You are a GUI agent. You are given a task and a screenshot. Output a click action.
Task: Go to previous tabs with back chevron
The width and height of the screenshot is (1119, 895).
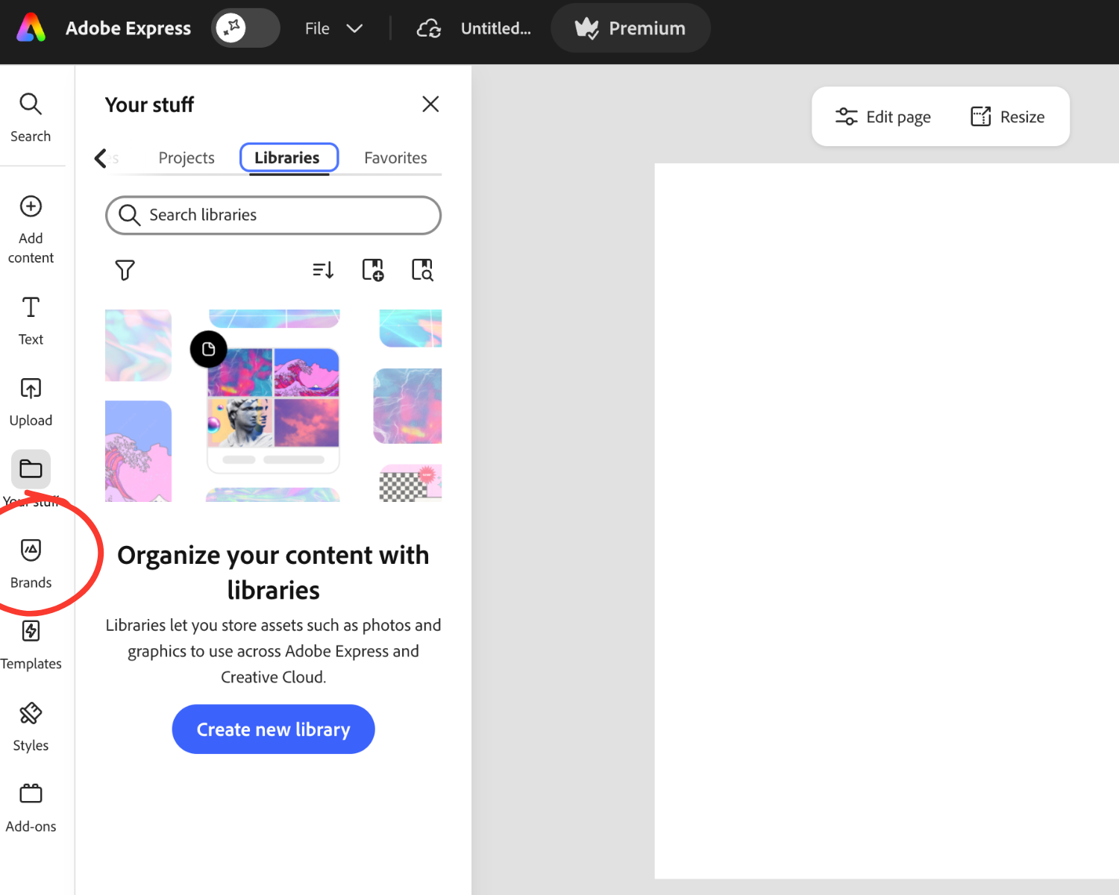coord(100,158)
